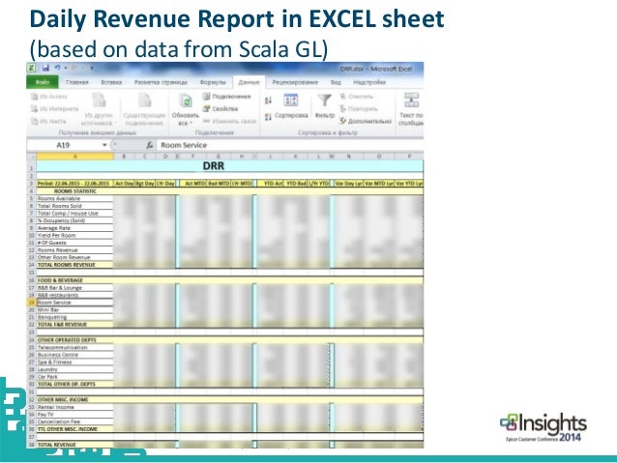Select the Rooms Revenue cell
This screenshot has width=617, height=463.
click(74, 250)
